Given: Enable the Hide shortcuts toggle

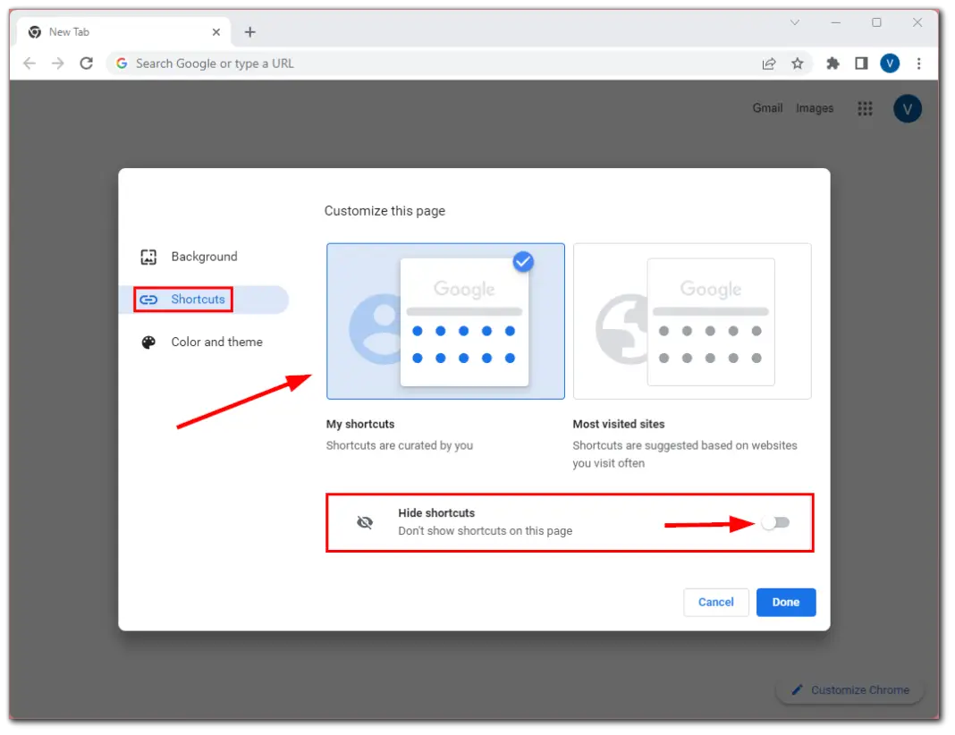Looking at the screenshot, I should (x=775, y=522).
